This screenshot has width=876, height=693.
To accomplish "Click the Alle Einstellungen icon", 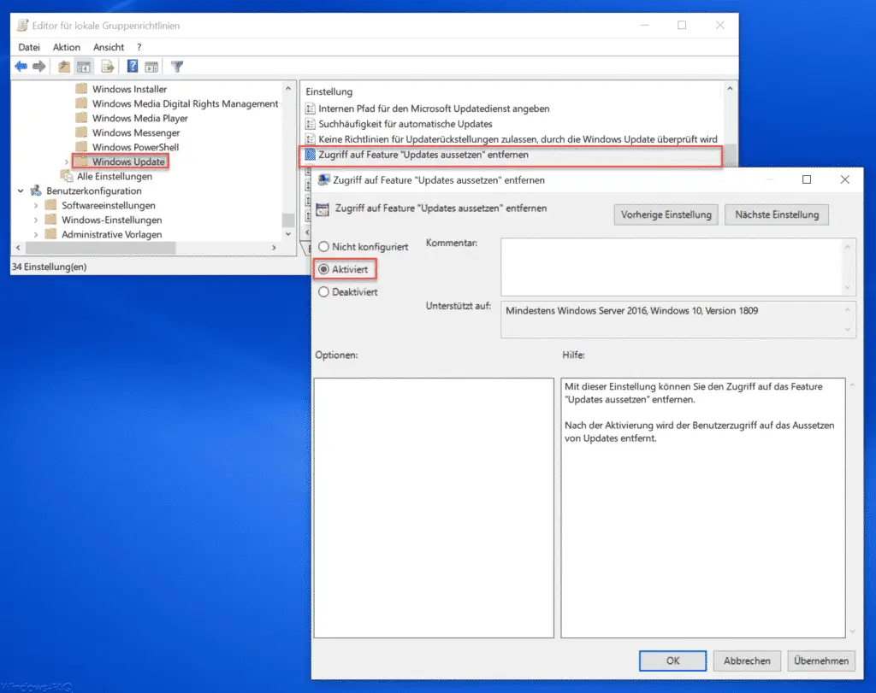I will pyautogui.click(x=67, y=176).
